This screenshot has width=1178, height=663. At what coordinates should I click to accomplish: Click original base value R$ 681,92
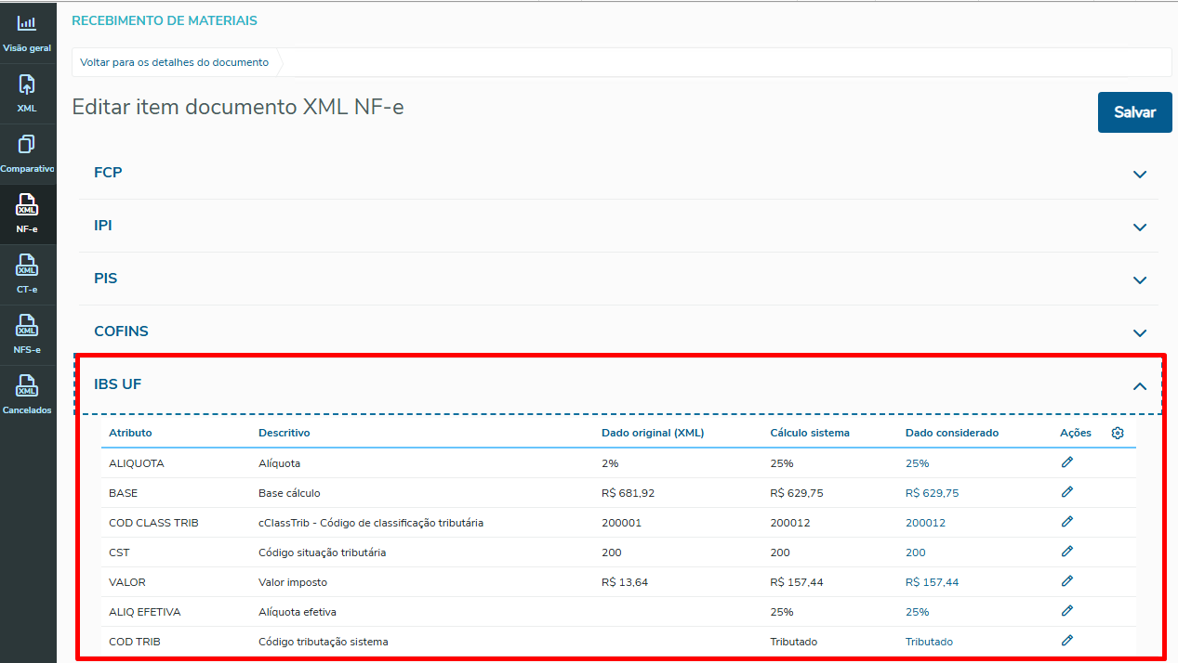click(629, 493)
